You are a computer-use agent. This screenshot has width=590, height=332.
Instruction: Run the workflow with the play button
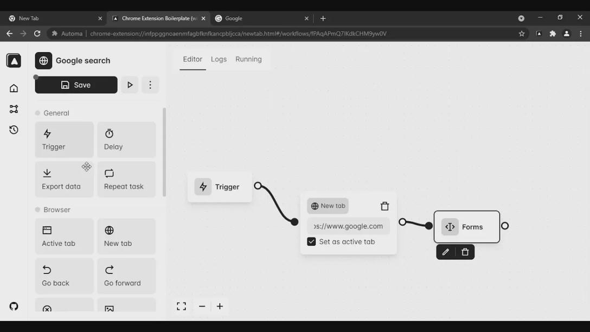tap(130, 85)
